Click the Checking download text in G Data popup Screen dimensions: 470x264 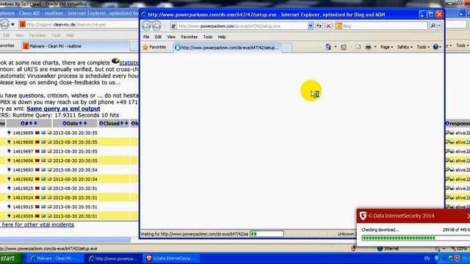(380, 230)
